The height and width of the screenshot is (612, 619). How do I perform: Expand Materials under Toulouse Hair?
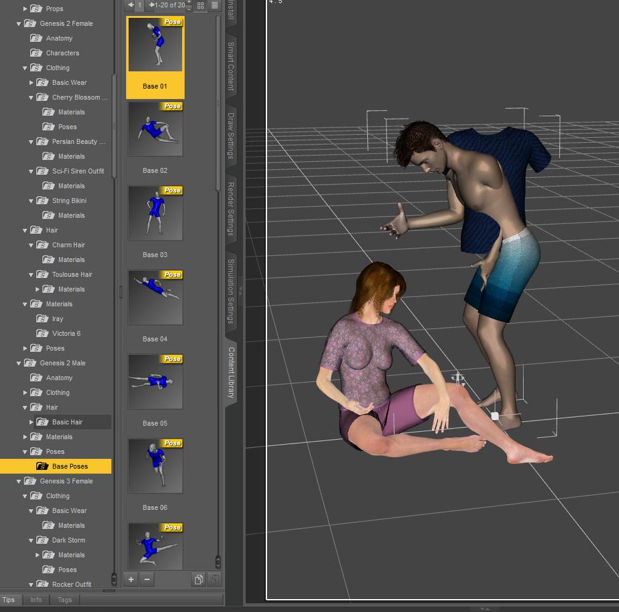(37, 289)
